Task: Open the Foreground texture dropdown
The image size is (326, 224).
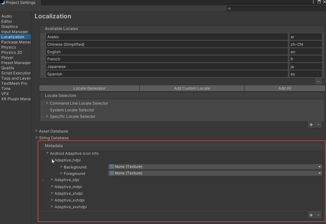Action: pos(320,173)
